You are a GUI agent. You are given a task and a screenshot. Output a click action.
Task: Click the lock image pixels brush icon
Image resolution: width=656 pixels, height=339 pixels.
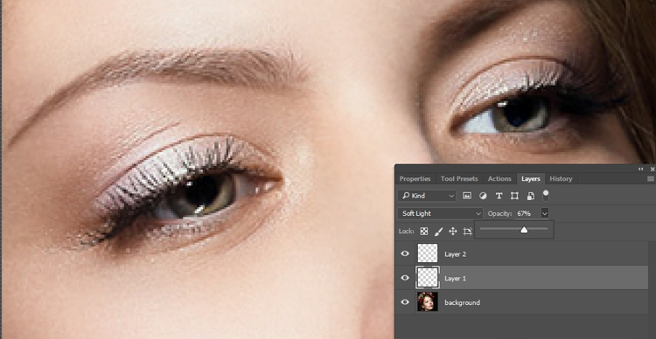pyautogui.click(x=438, y=232)
